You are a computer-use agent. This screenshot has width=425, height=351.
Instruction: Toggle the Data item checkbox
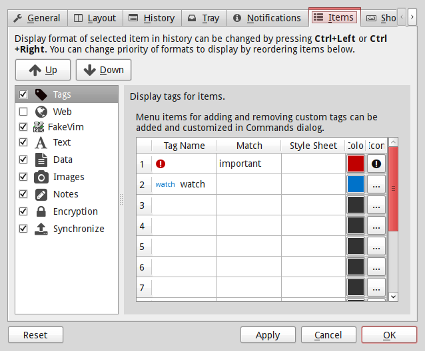(x=23, y=160)
